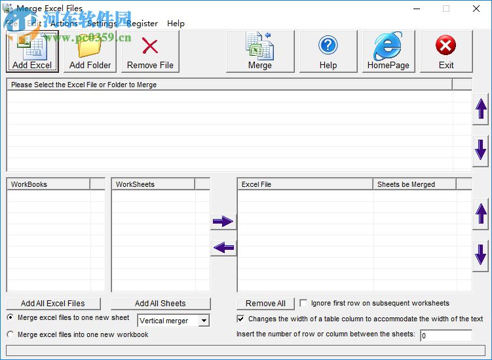This screenshot has height=360, width=492.
Task: Move file up in top file list
Action: [481, 109]
